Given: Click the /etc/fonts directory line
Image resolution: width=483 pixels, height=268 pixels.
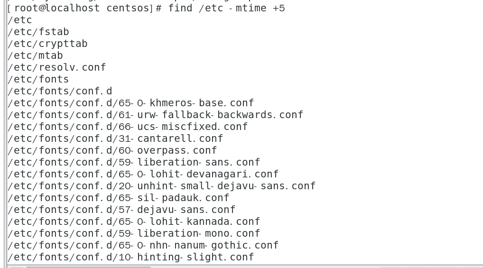Looking at the screenshot, I should (38, 79).
